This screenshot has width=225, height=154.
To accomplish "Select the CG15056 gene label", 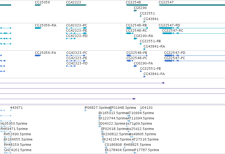I will click(x=42, y=2).
